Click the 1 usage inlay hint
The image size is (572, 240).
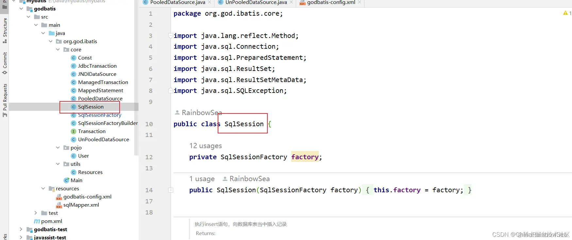click(202, 179)
